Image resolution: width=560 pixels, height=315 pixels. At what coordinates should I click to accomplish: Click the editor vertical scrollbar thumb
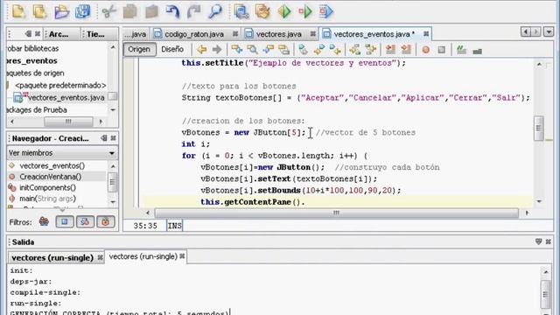(x=539, y=128)
